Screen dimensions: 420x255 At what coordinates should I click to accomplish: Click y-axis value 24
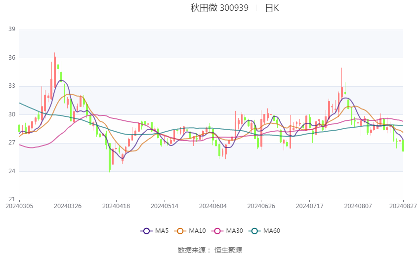pyautogui.click(x=12, y=171)
